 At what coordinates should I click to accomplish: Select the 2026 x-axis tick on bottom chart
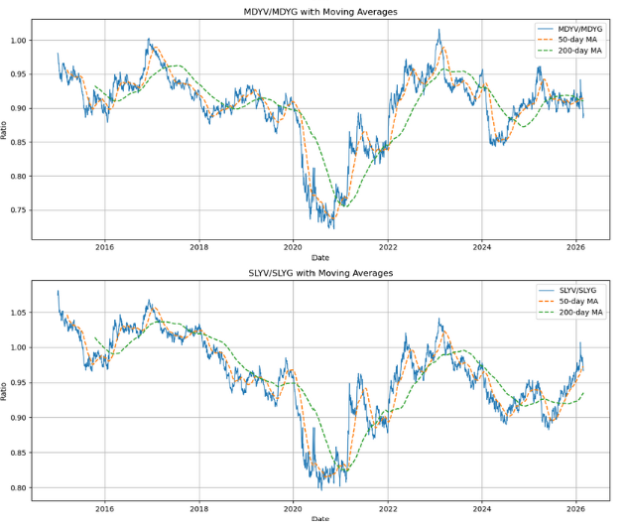(575, 509)
